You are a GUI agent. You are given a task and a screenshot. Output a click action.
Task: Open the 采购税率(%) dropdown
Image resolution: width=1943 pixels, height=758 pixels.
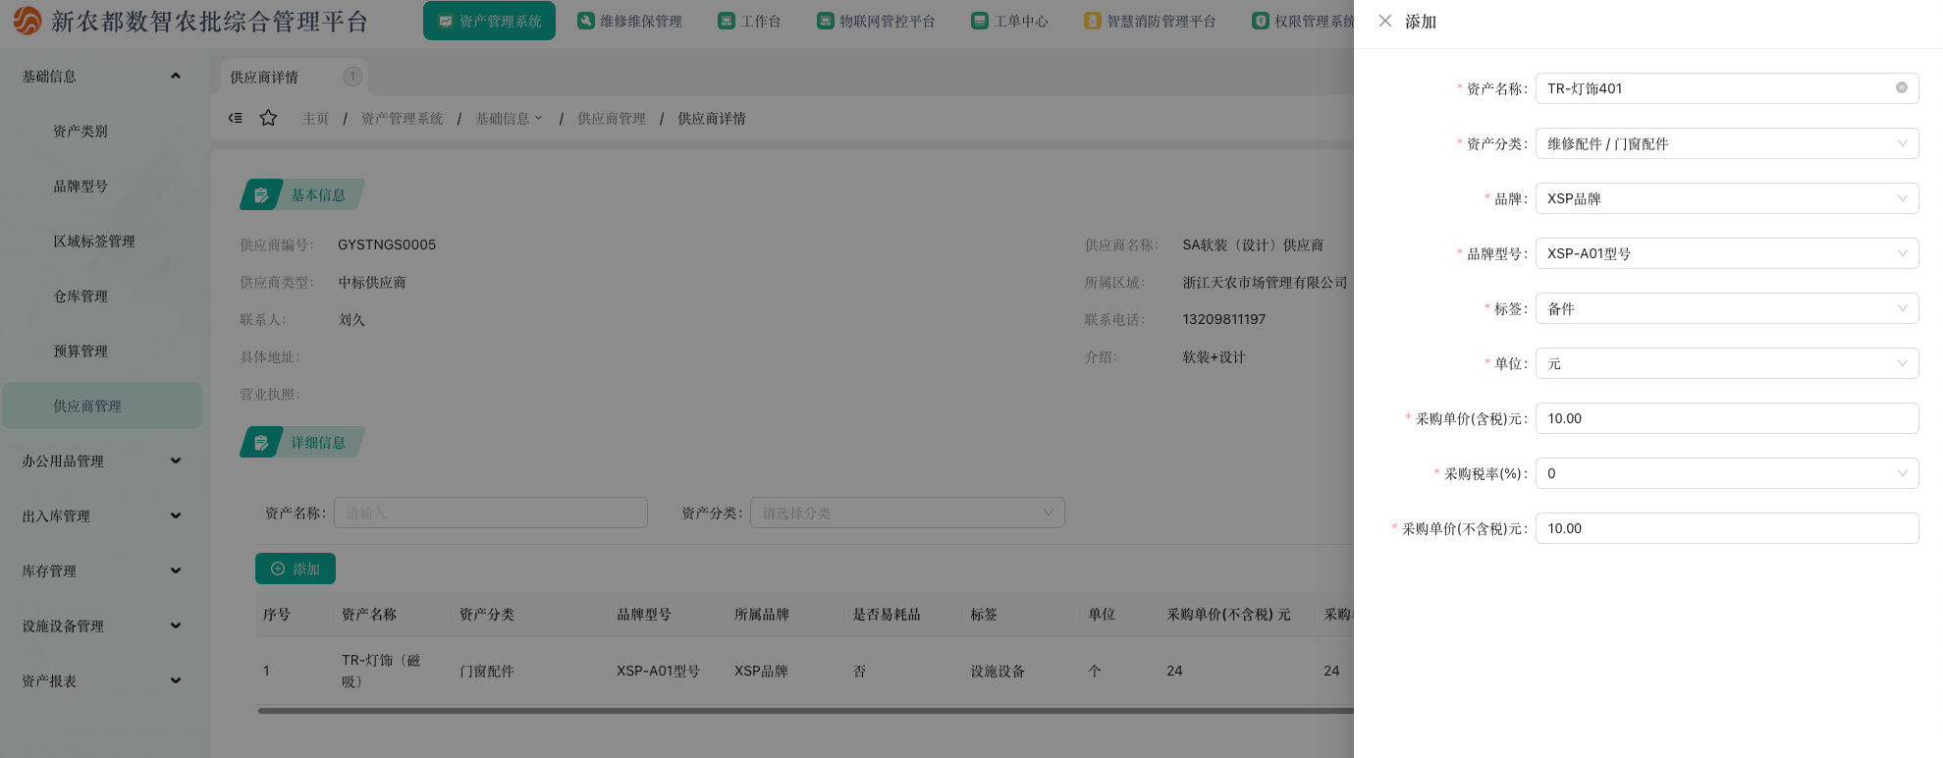(1726, 473)
